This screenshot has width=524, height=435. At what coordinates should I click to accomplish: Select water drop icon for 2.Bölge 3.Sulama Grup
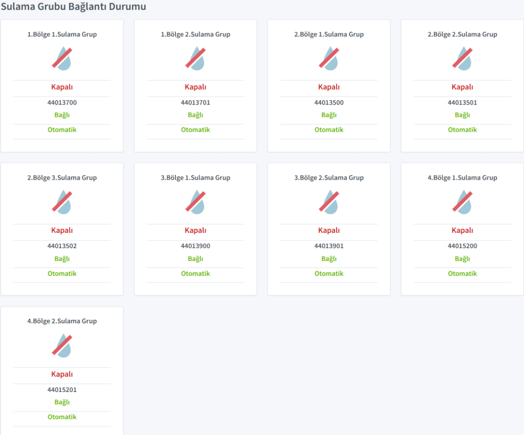pyautogui.click(x=62, y=202)
